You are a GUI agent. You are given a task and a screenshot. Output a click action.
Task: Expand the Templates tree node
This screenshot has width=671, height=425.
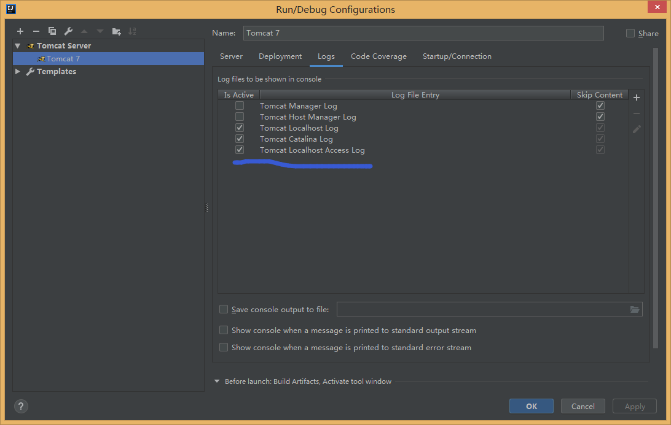pos(18,71)
